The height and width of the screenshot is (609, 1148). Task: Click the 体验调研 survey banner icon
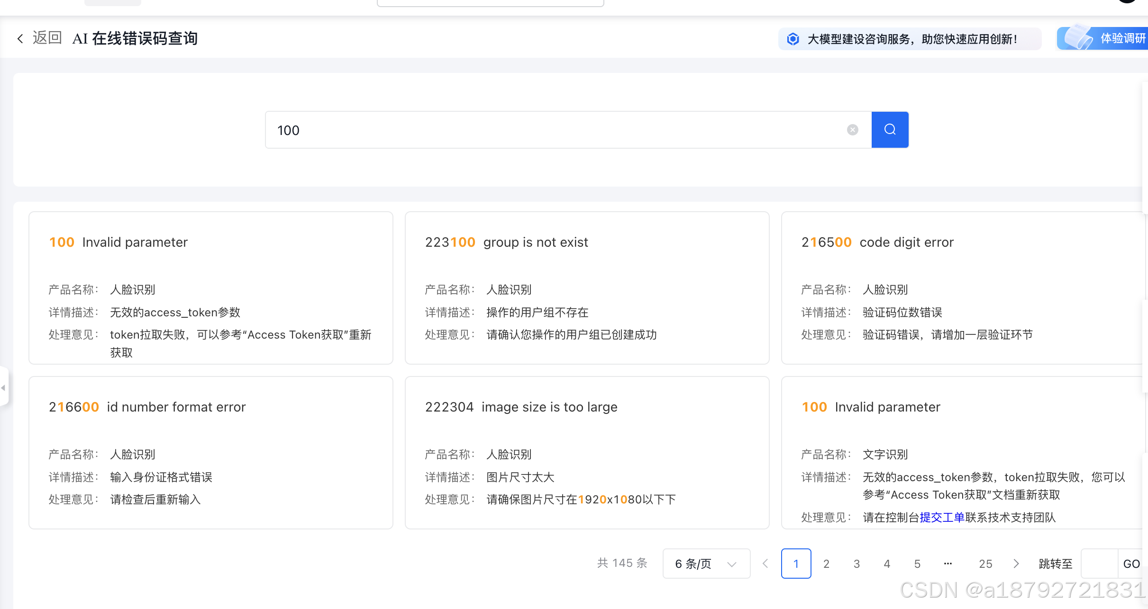coord(1078,38)
